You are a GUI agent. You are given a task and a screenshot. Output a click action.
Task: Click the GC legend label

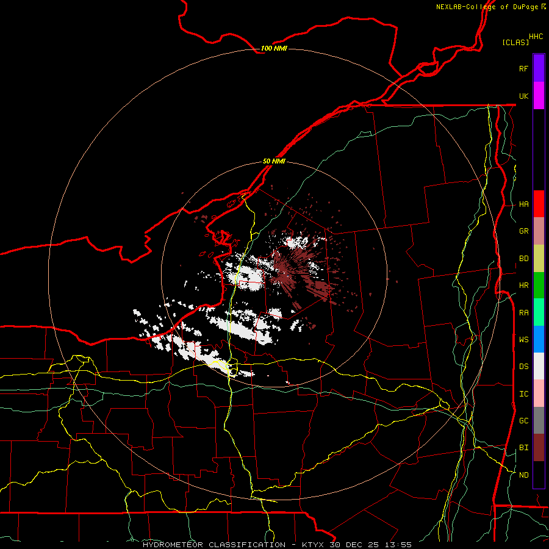point(523,421)
